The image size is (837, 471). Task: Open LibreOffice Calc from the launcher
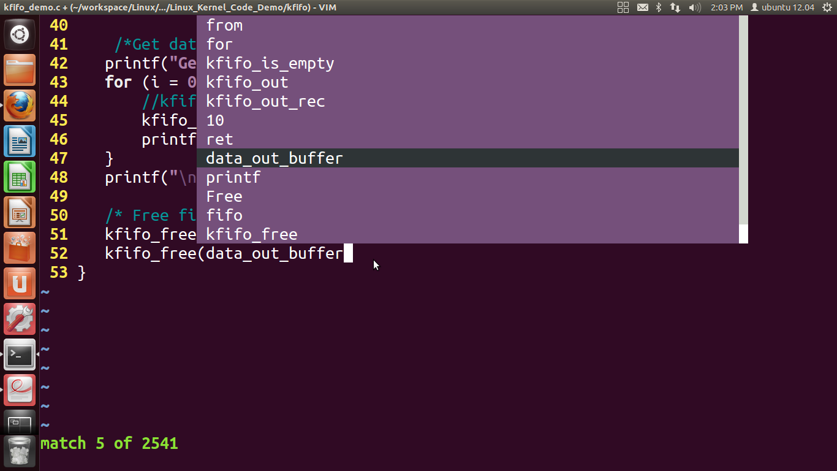19,176
